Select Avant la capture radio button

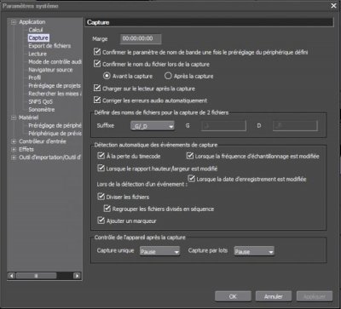point(107,76)
